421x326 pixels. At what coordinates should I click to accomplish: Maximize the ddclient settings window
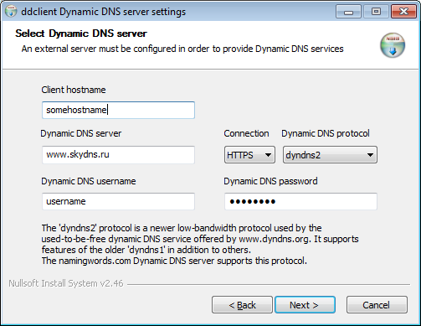376,12
